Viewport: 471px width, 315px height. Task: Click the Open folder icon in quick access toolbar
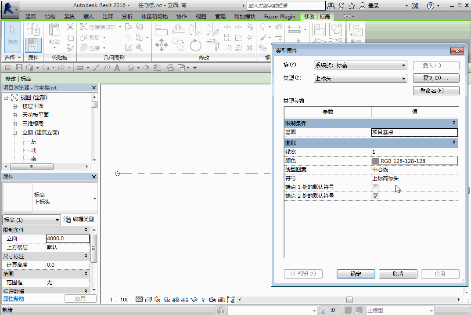click(x=8, y=68)
